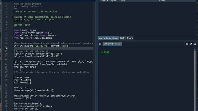Click the highlighted empty line 18 in editor
Image resolution: width=198 pixels, height=111 pixels.
point(53,48)
